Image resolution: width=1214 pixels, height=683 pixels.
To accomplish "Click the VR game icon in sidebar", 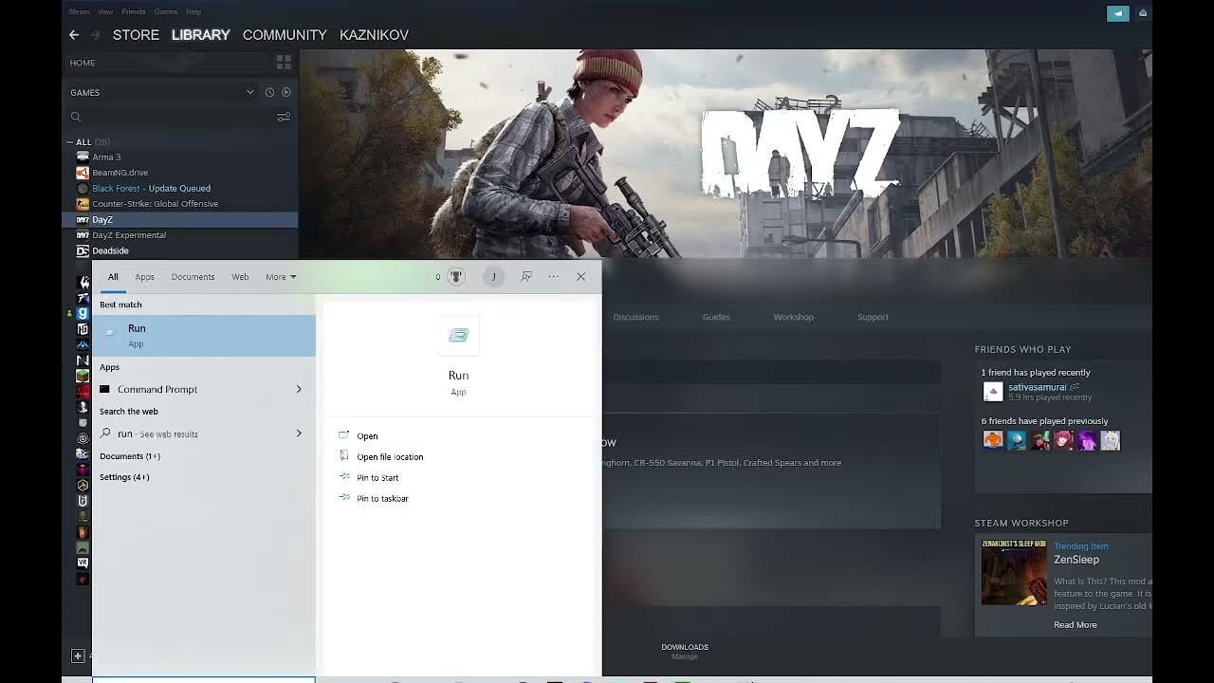I will coord(83,563).
